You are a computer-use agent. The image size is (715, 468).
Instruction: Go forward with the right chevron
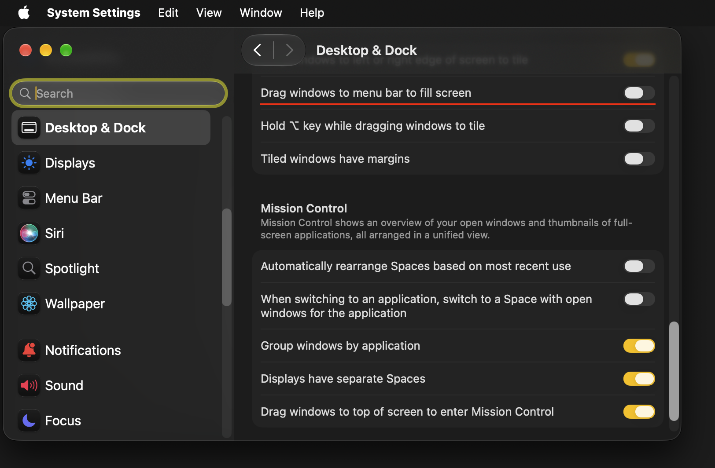tap(289, 50)
